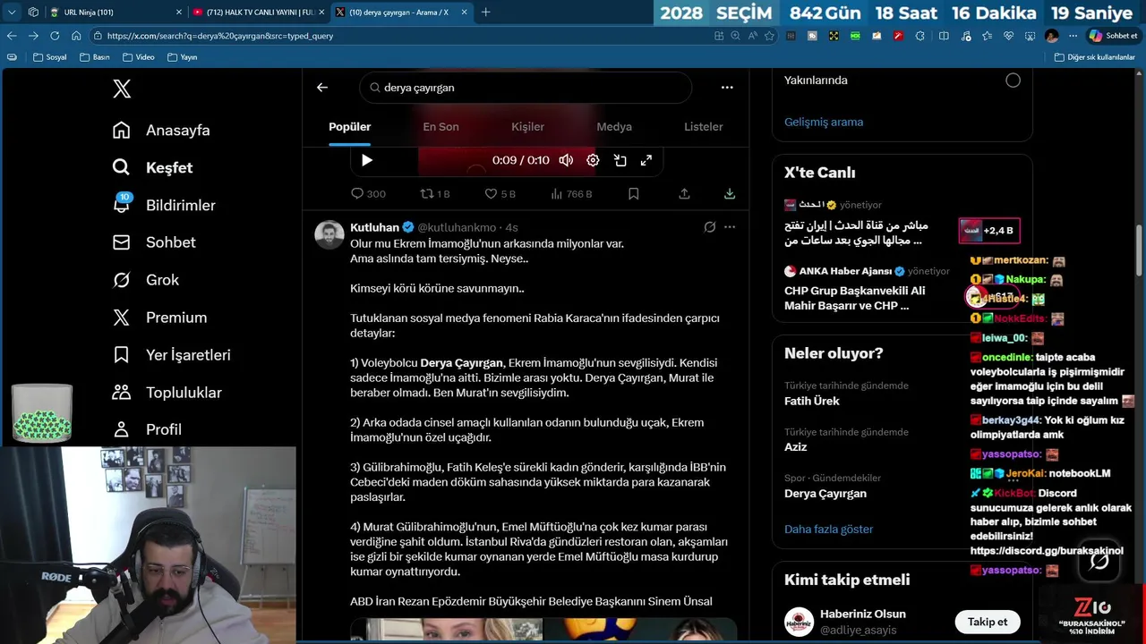Toggle picture-in-picture on video
This screenshot has width=1146, height=644.
(x=620, y=160)
